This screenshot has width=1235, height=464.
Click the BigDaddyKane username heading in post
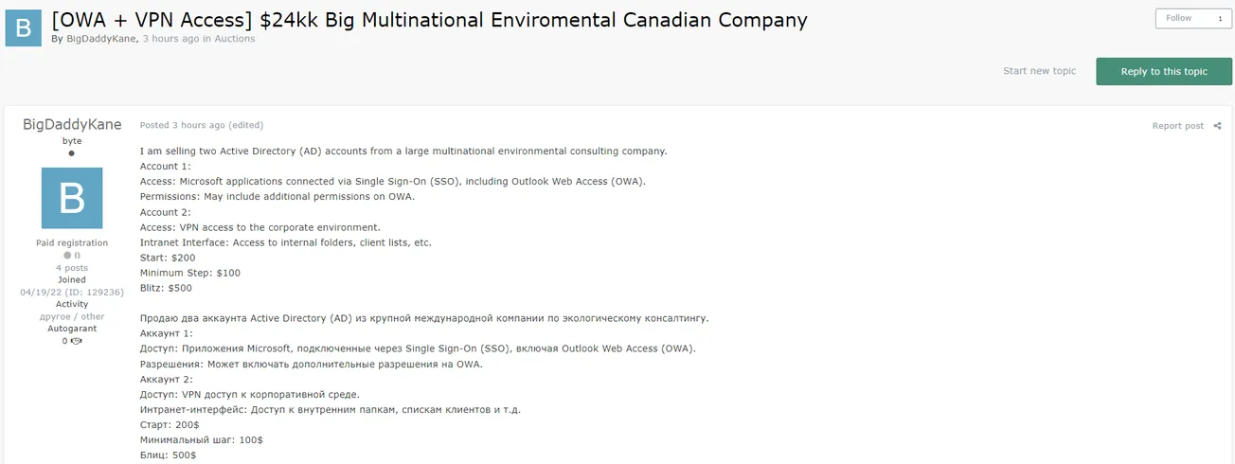[x=72, y=124]
